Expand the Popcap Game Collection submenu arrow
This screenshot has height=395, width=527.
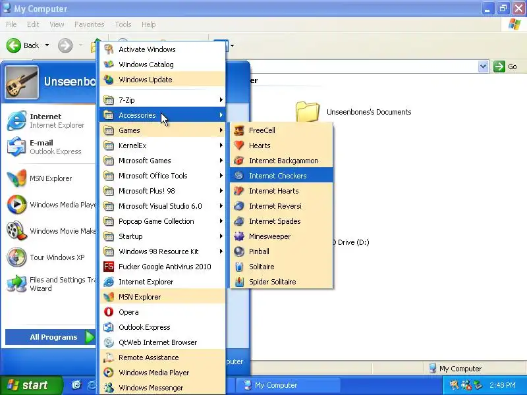[221, 221]
